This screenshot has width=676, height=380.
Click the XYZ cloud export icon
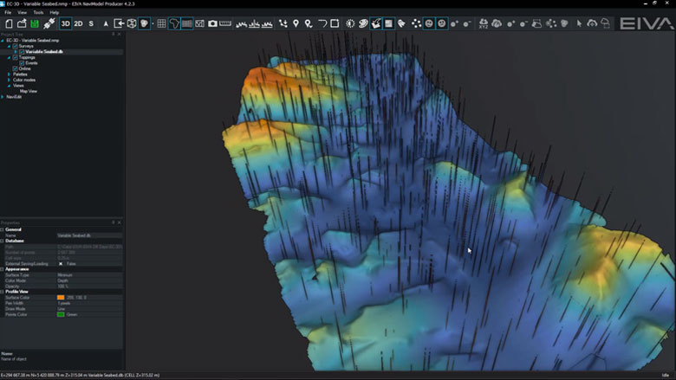(484, 23)
